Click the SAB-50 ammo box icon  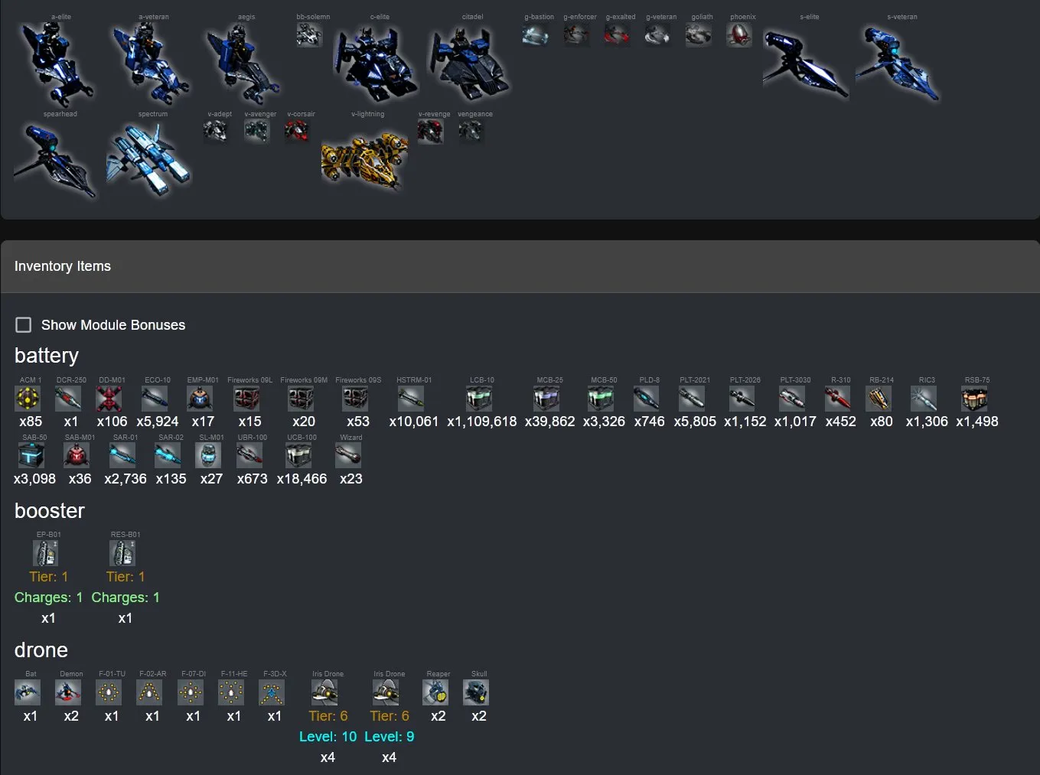point(32,456)
